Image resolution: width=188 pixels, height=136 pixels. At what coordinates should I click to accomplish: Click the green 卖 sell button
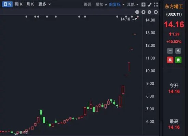pos(178,60)
